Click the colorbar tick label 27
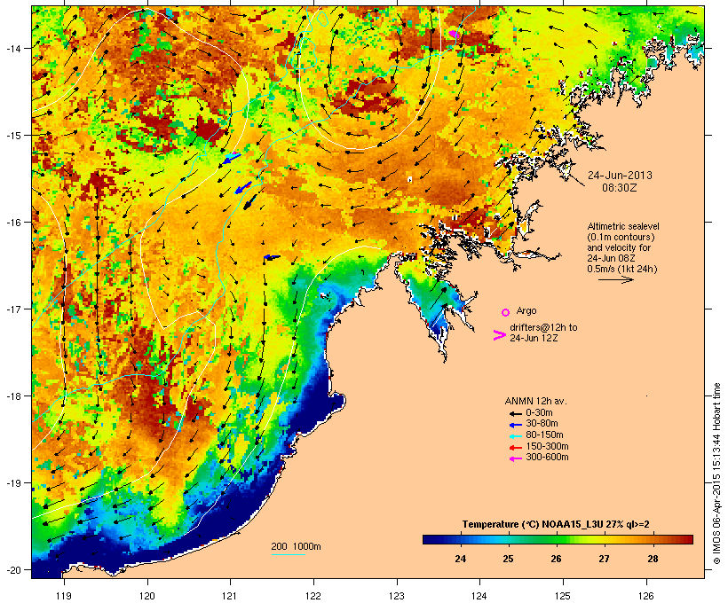Screen dimensions: 728x603 604,559
